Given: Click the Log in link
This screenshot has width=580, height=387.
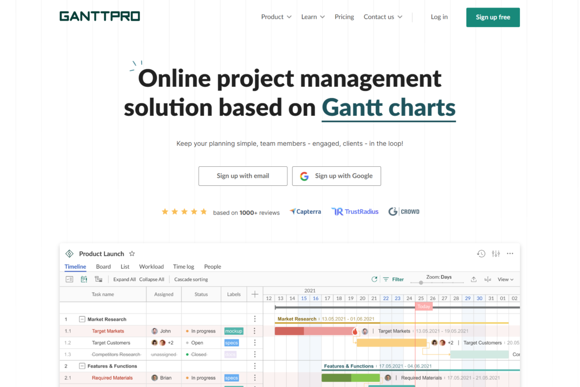Looking at the screenshot, I should click(x=439, y=17).
